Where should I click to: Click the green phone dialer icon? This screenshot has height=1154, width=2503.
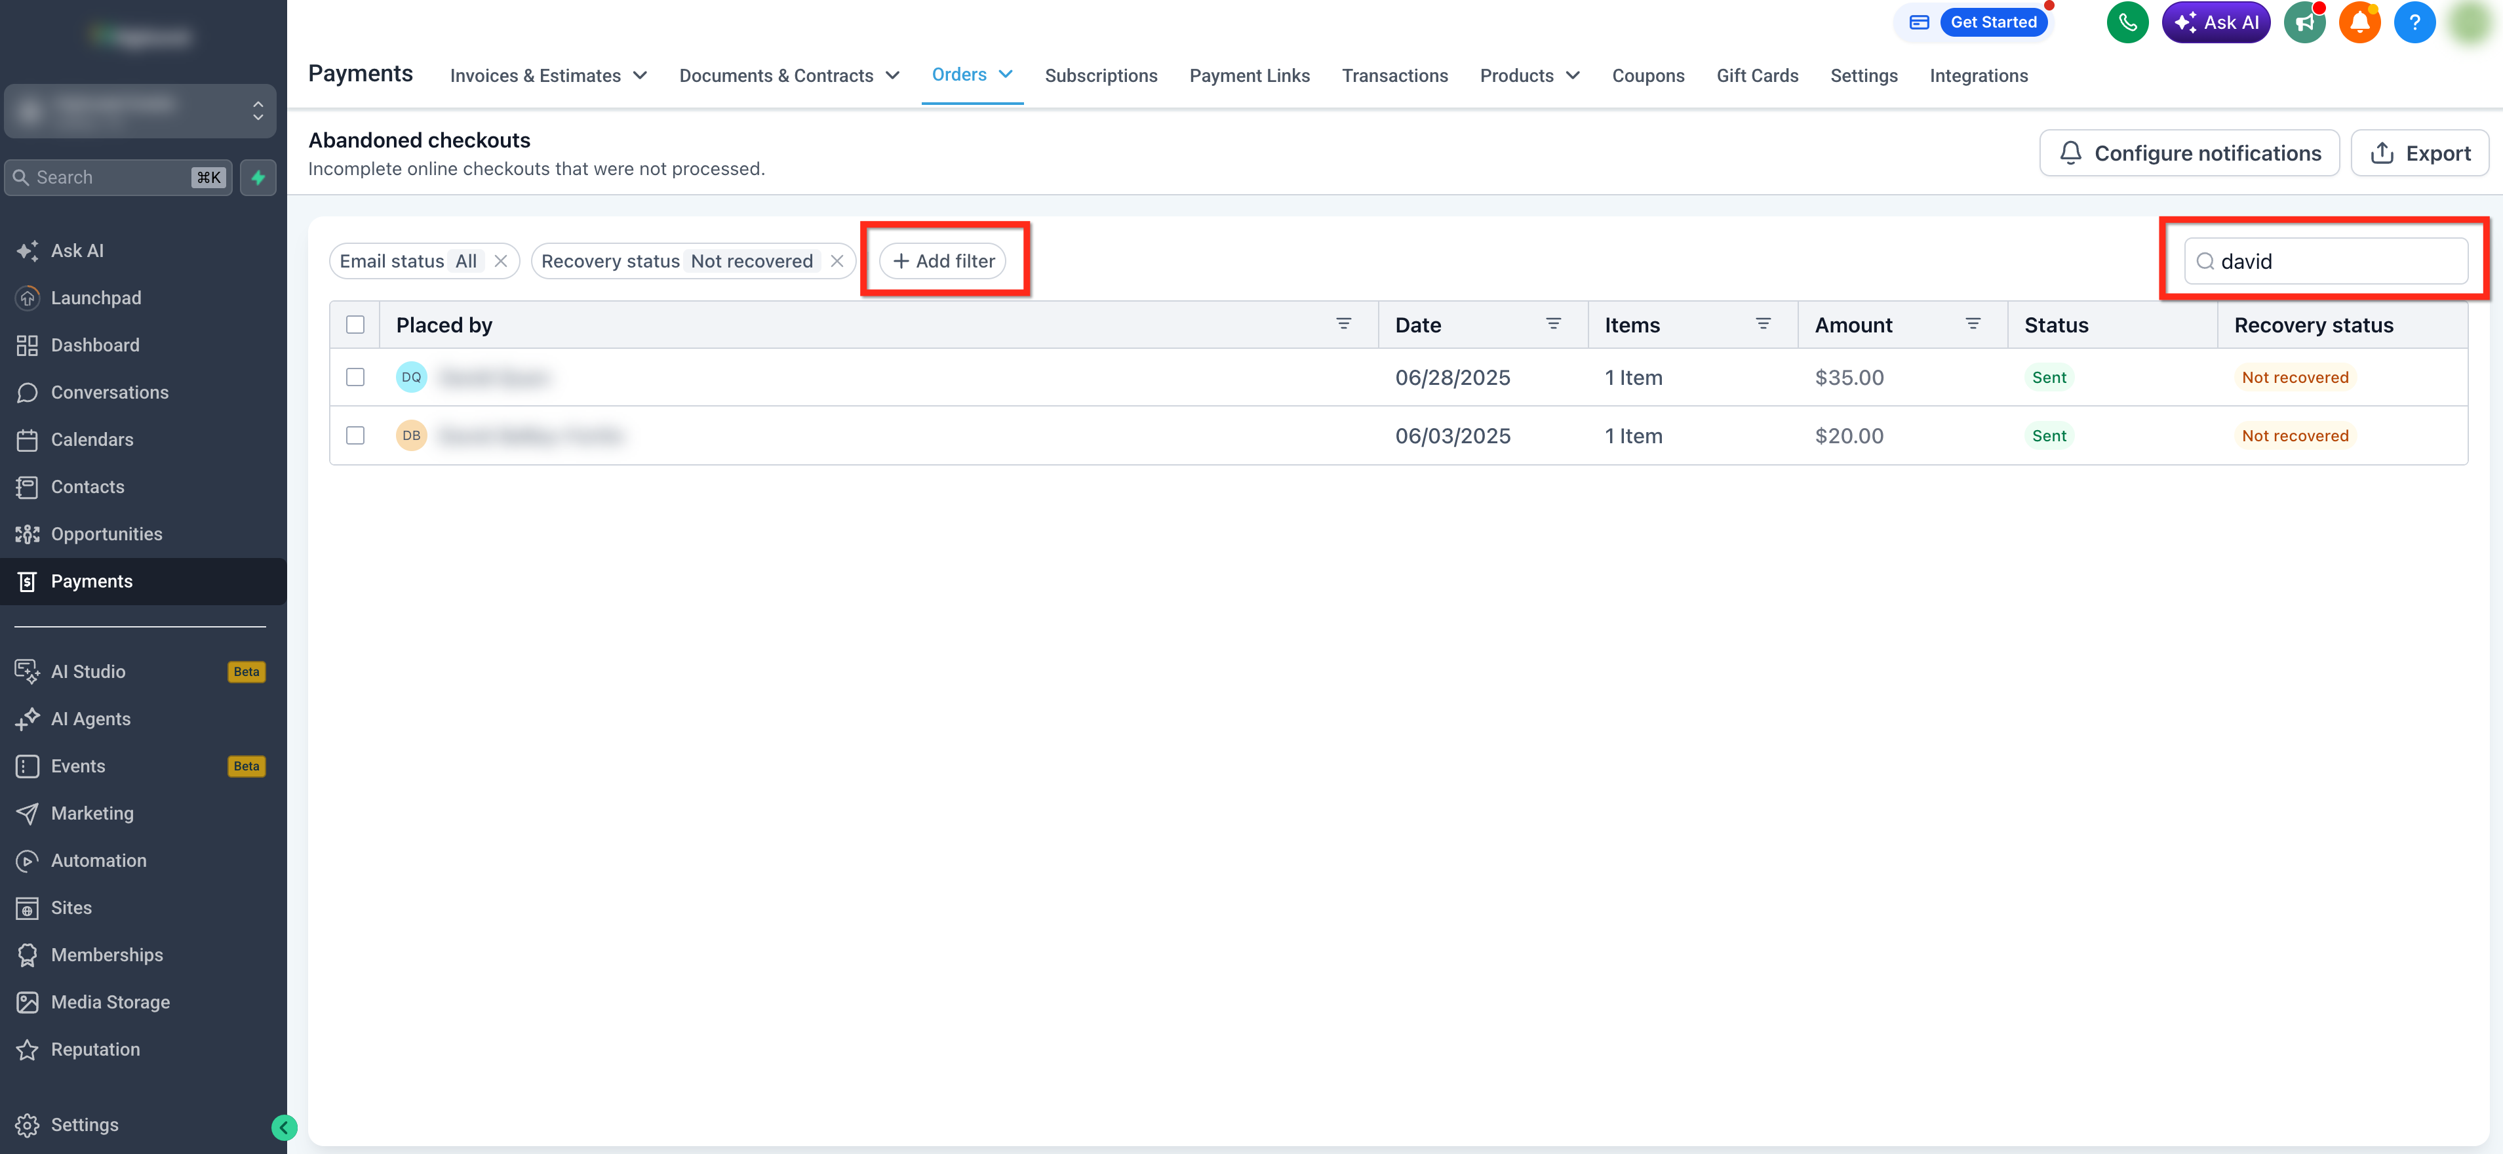coord(2127,22)
